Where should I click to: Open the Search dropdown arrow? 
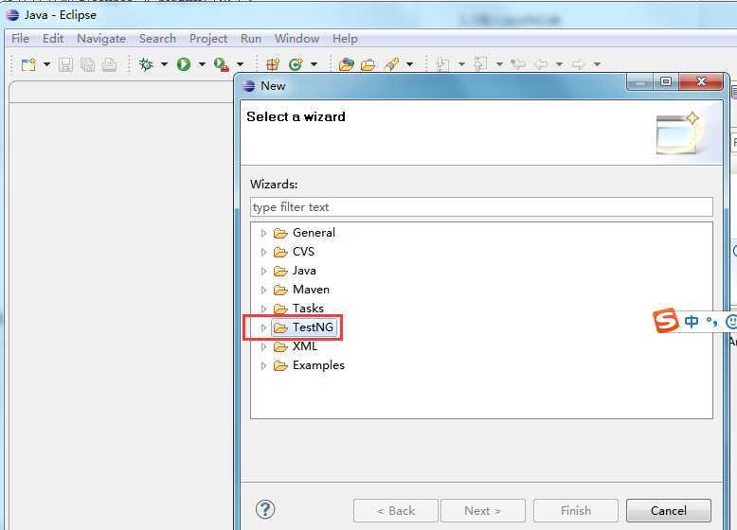(x=410, y=64)
